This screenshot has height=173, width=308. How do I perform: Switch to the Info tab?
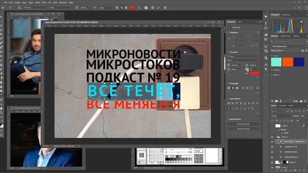coord(240,22)
